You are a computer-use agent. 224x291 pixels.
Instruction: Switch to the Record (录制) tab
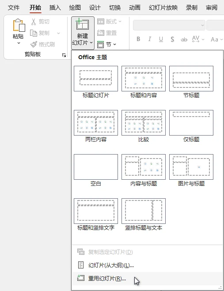point(191,8)
